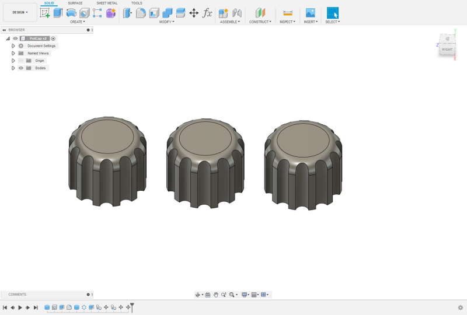Image resolution: width=467 pixels, height=315 pixels.
Task: Open the Construct dropdown menu
Action: 260,22
